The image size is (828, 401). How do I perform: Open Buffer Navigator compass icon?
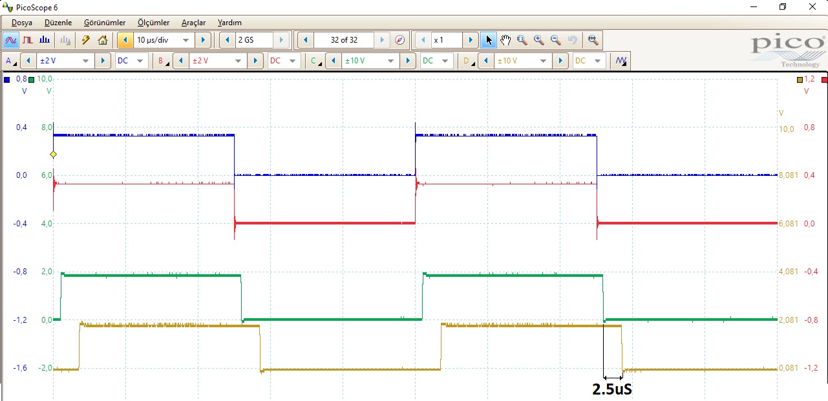pyautogui.click(x=400, y=40)
